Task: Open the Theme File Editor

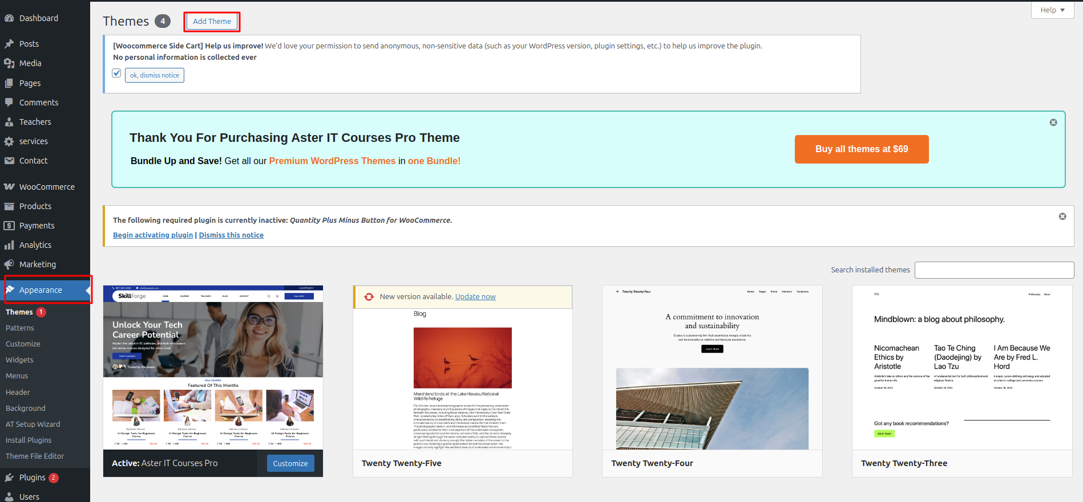Action: (35, 456)
